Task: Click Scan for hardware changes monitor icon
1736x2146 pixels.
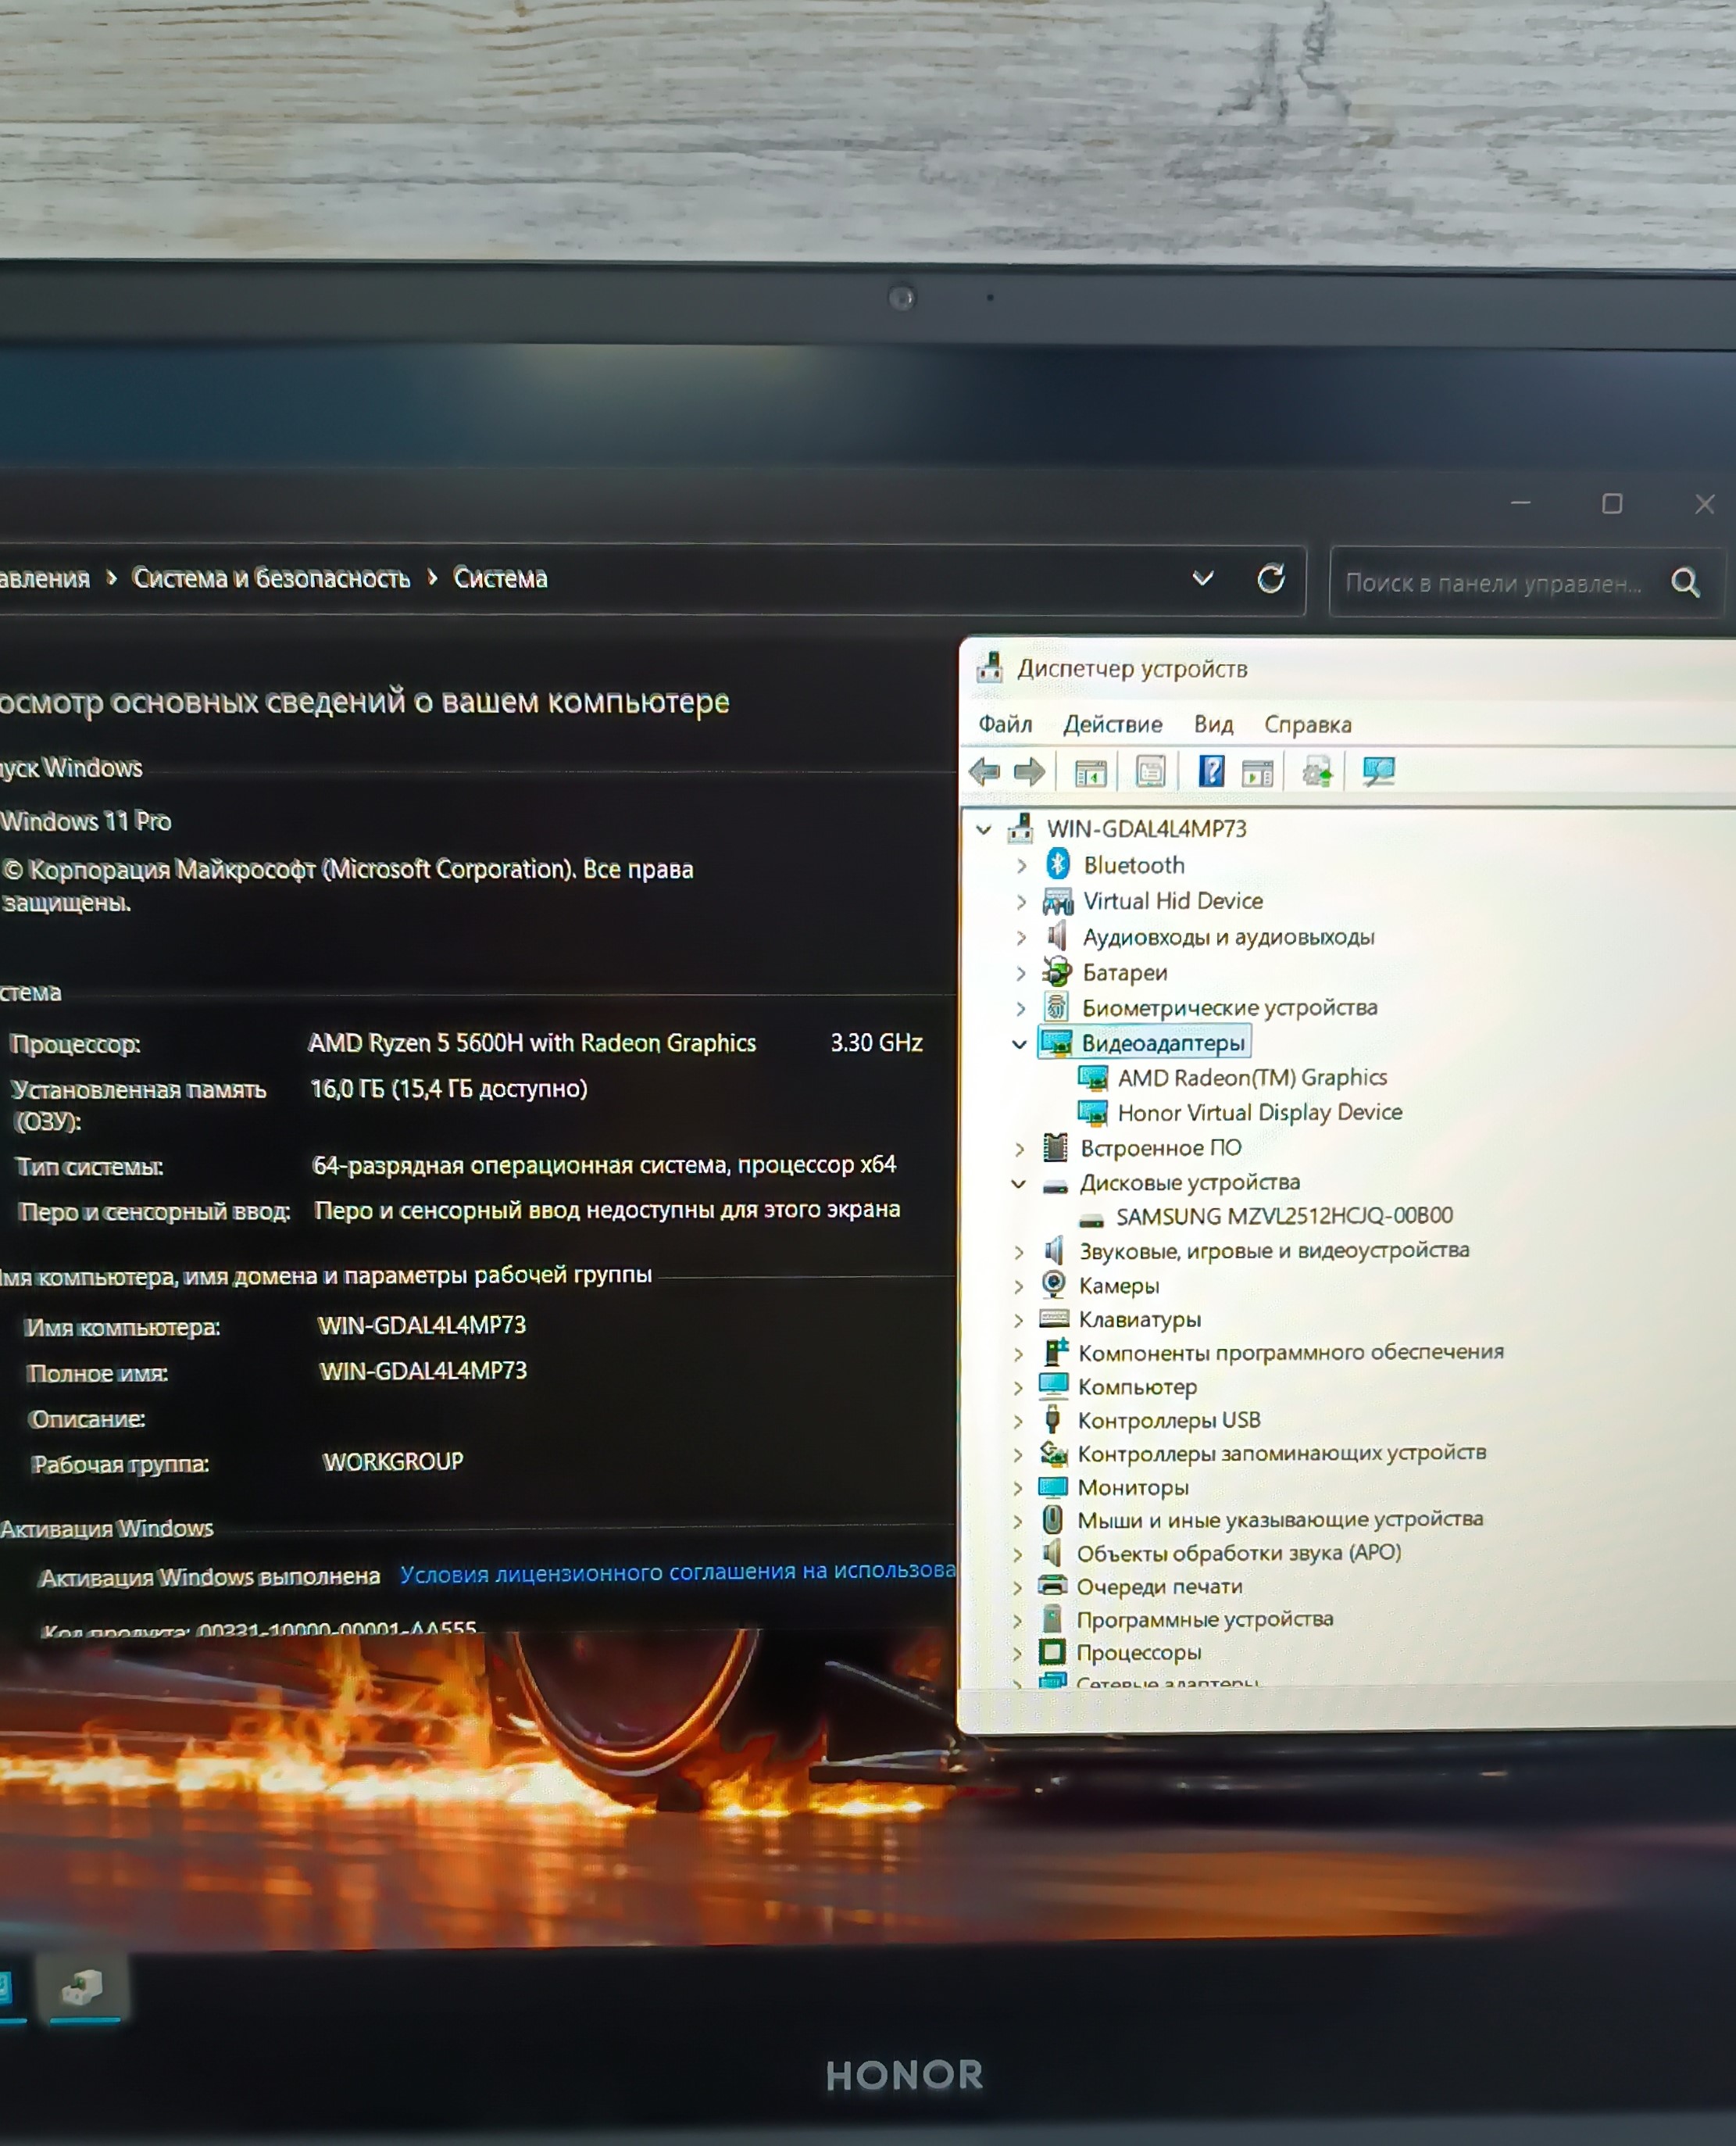Action: pyautogui.click(x=1379, y=771)
